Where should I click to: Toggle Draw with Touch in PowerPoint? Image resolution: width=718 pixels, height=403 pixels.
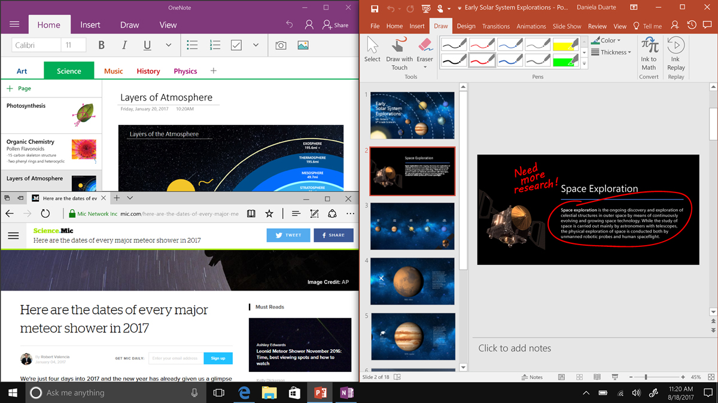click(399, 54)
